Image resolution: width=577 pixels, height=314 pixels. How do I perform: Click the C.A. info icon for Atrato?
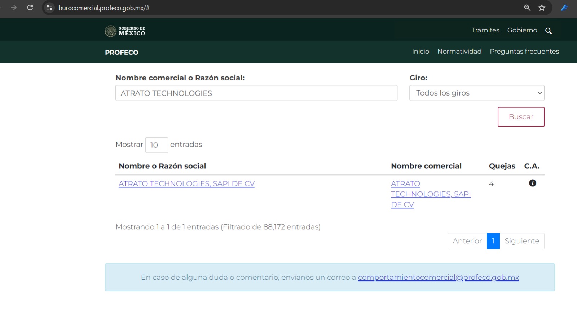tap(532, 183)
